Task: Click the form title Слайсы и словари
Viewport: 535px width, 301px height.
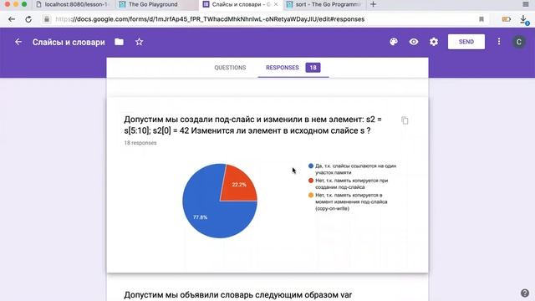Action: click(x=69, y=42)
